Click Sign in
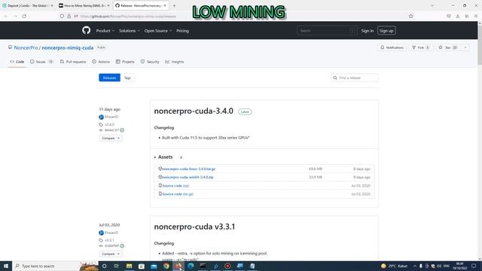482x271 pixels. pyautogui.click(x=368, y=31)
